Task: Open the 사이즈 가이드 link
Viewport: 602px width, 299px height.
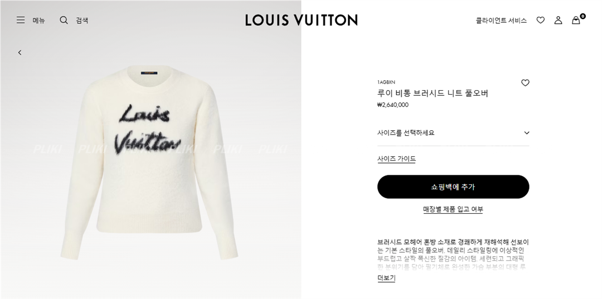Action: point(396,159)
